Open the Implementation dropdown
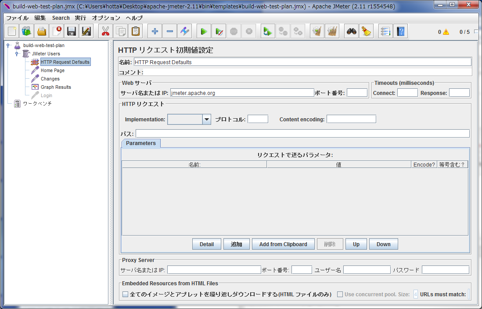Viewport: 482px width, 309px height. (207, 120)
